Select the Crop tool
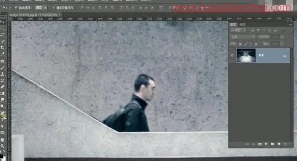Screen dimensions: 297x161 (3, 48)
